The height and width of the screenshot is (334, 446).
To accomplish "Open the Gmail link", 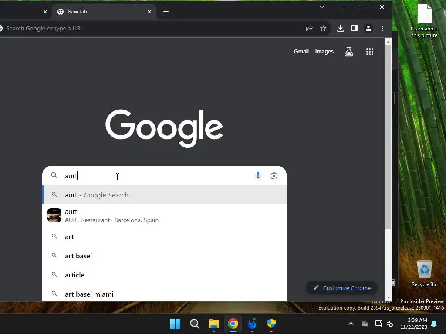I will click(301, 51).
